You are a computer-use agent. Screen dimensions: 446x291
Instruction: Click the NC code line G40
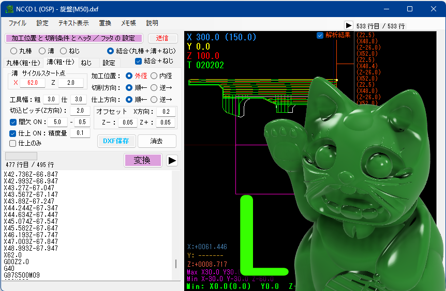point(9,268)
